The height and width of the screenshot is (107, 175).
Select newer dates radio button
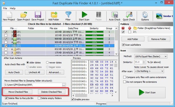coord(47,62)
